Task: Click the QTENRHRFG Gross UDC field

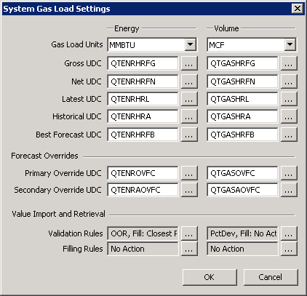Action: pyautogui.click(x=143, y=63)
